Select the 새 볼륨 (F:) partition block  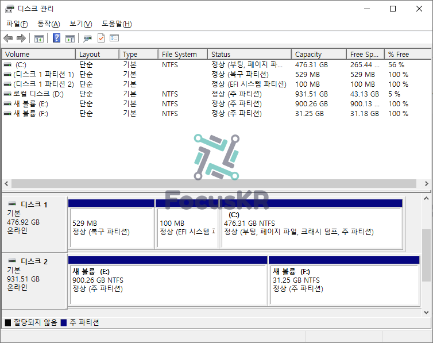click(x=344, y=281)
